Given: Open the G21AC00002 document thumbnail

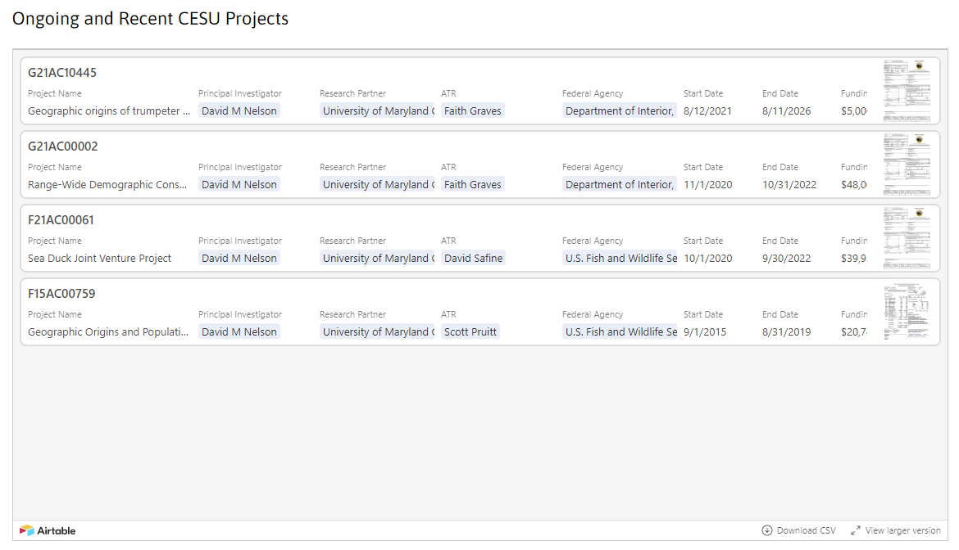Looking at the screenshot, I should [x=907, y=165].
